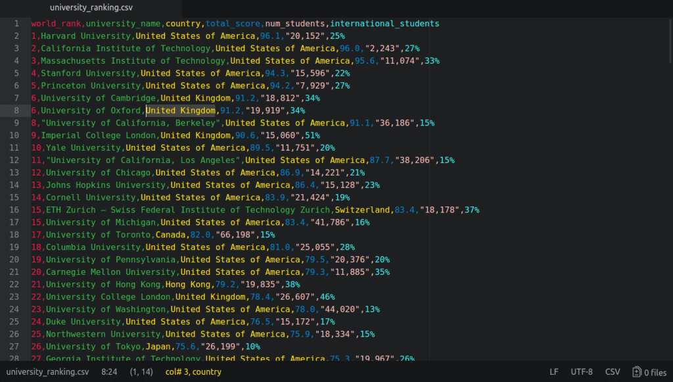Click highlighted 'United Kingdom' on line 8
673x382 pixels.
(180, 110)
